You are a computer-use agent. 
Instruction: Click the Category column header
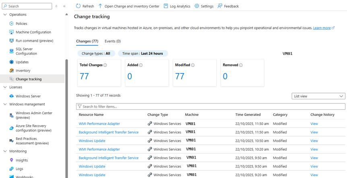(280, 115)
